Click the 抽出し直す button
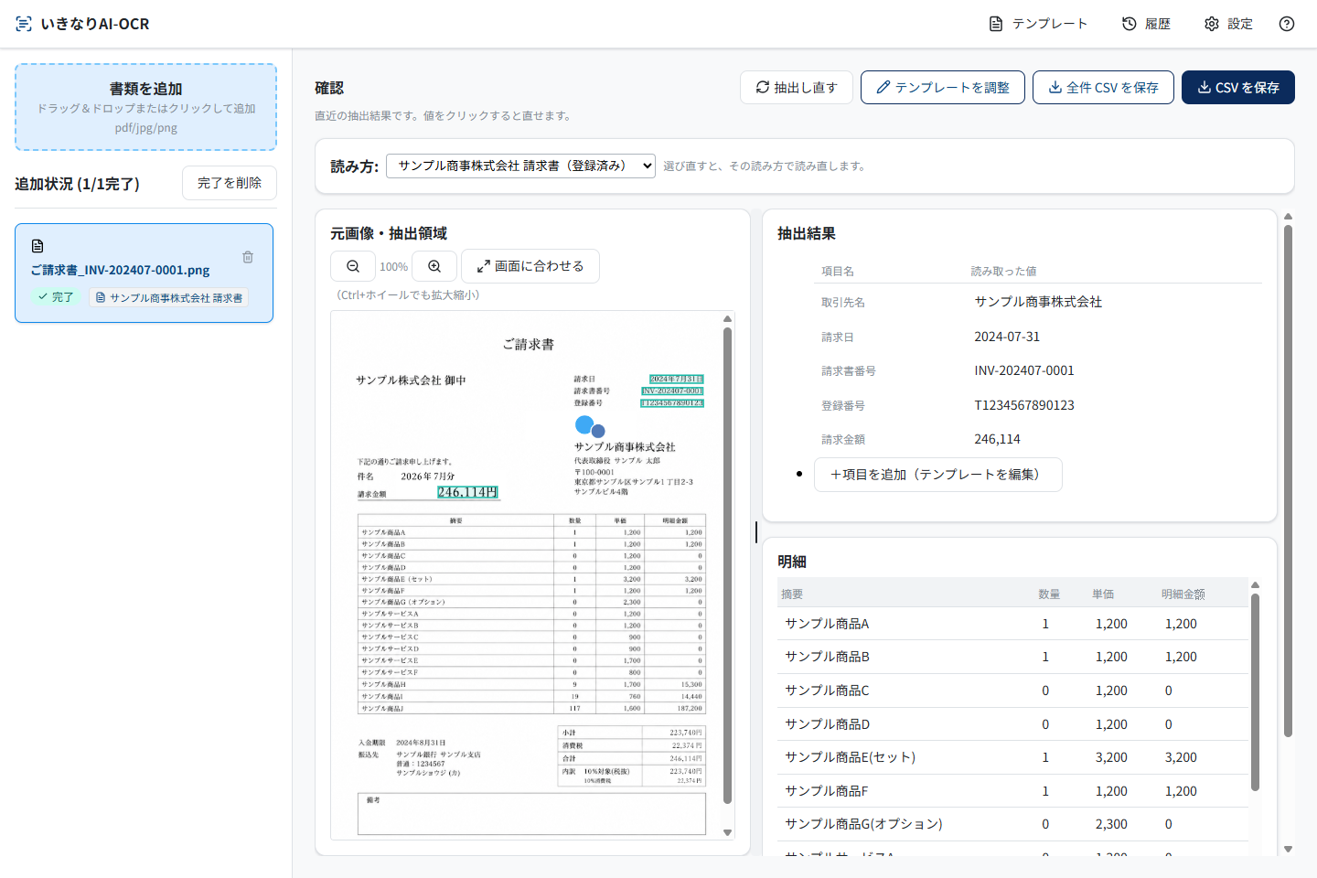This screenshot has width=1317, height=878. [797, 88]
